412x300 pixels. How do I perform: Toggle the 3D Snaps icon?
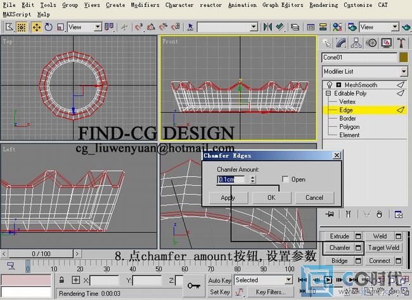(x=138, y=27)
